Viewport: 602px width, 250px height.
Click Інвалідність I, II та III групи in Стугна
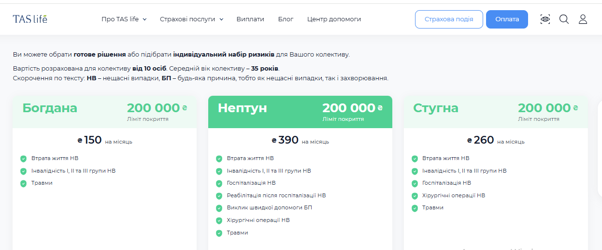tap(464, 171)
